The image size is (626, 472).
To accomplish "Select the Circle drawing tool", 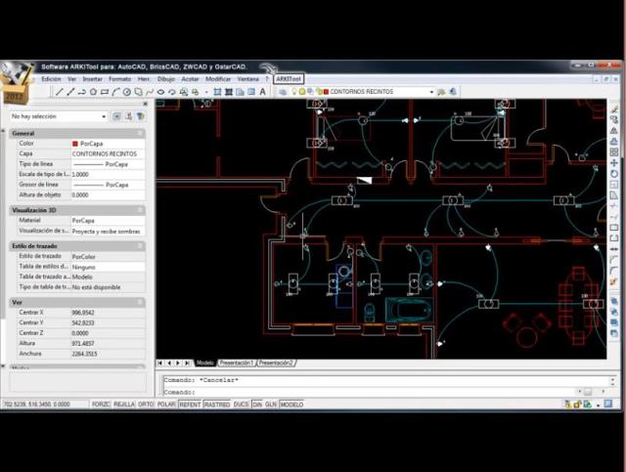I will (127, 92).
